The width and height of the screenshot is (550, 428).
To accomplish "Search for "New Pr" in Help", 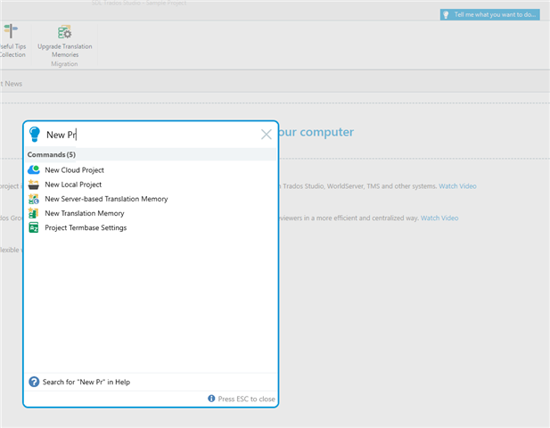I will (x=86, y=382).
